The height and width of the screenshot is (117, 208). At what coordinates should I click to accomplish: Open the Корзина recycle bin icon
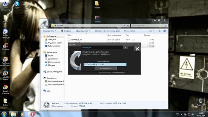click(x=201, y=102)
